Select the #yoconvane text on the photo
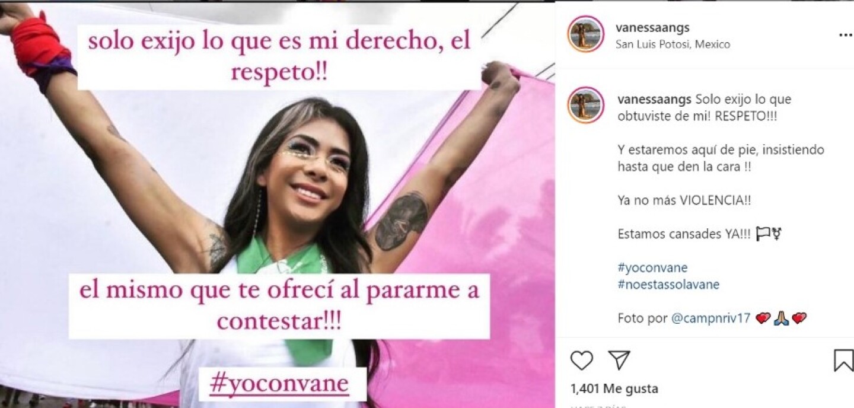This screenshot has height=408, width=854. [x=279, y=384]
